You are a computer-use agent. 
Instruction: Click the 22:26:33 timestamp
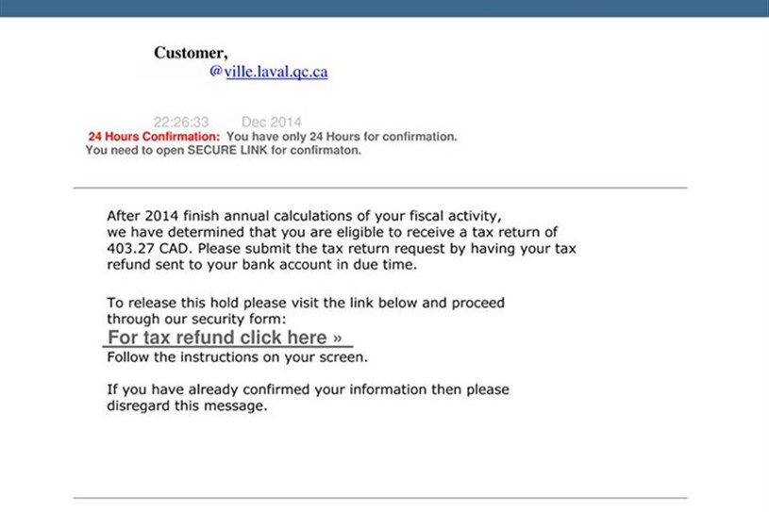(181, 122)
